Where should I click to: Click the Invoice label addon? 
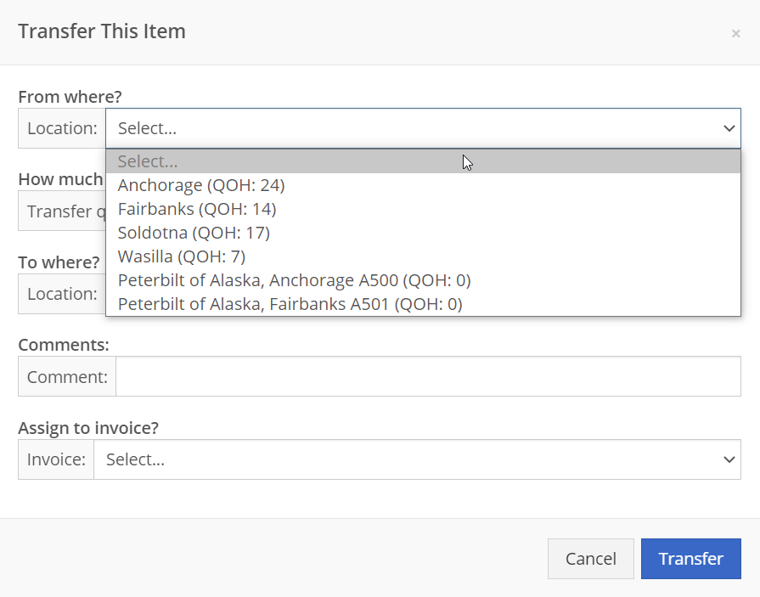[x=56, y=459]
